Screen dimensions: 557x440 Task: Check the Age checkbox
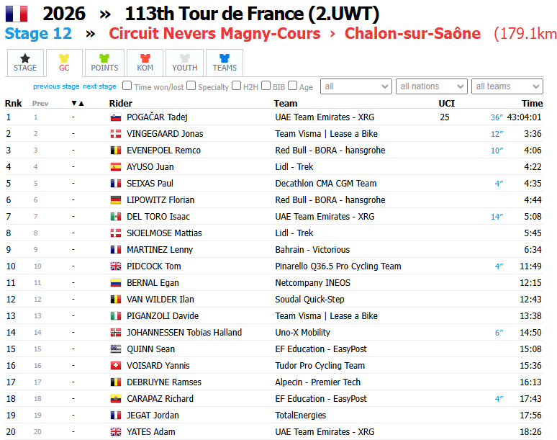292,86
